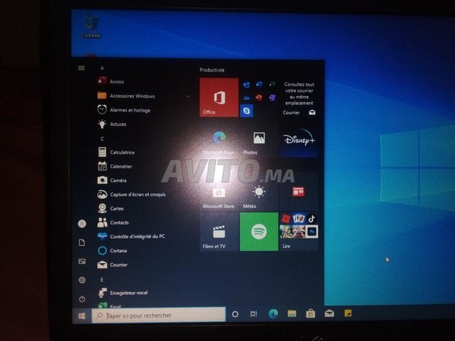Open the Courrier mail tile

point(299,97)
